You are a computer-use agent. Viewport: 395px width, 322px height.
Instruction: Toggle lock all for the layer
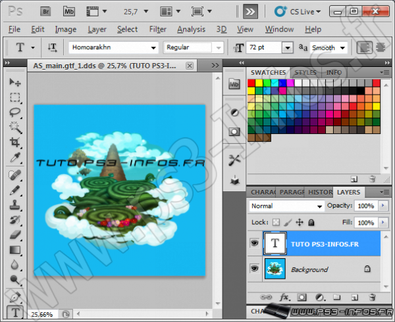[x=311, y=223]
